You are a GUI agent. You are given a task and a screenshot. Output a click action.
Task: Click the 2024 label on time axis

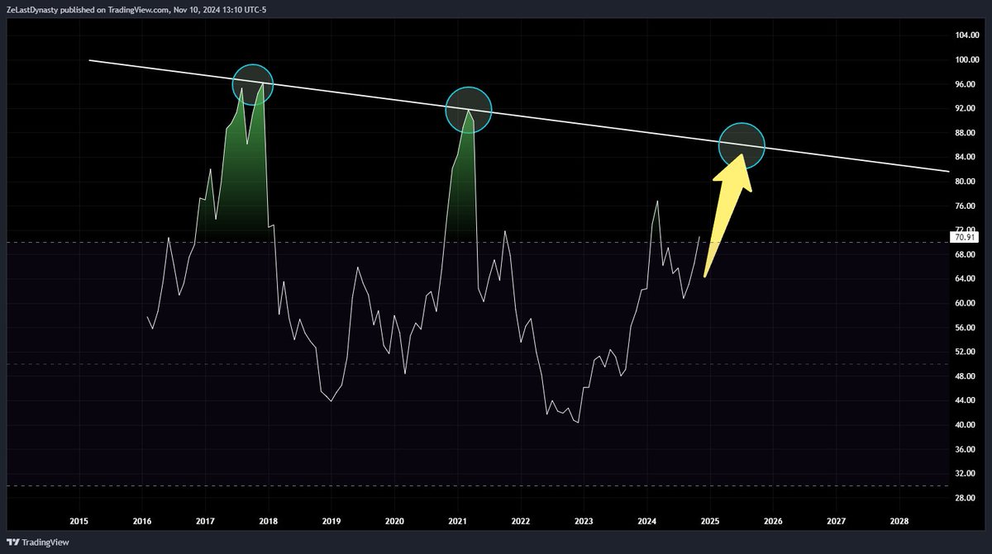pos(647,521)
